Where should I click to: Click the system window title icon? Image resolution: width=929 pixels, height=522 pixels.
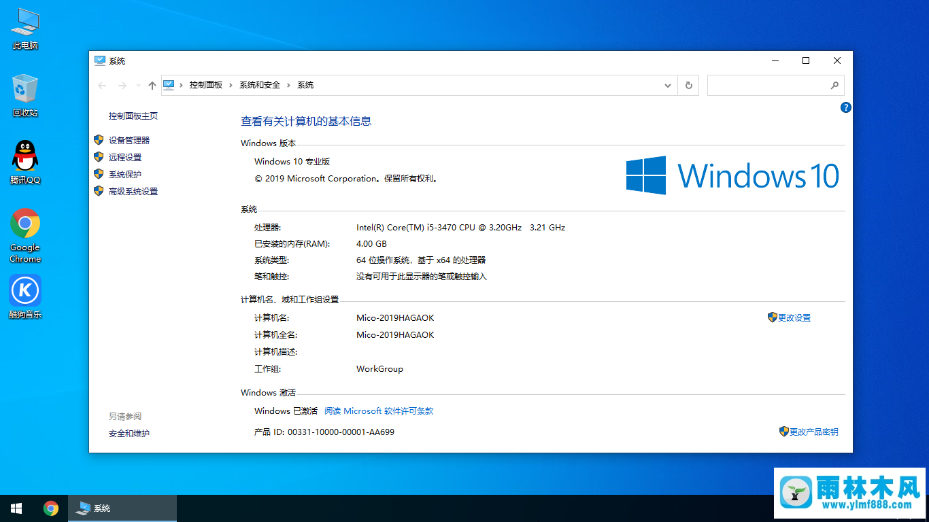click(100, 60)
